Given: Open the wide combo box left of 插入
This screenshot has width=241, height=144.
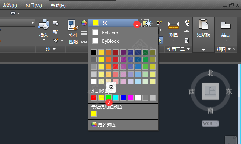Looking at the screenshot, I should [17, 23].
